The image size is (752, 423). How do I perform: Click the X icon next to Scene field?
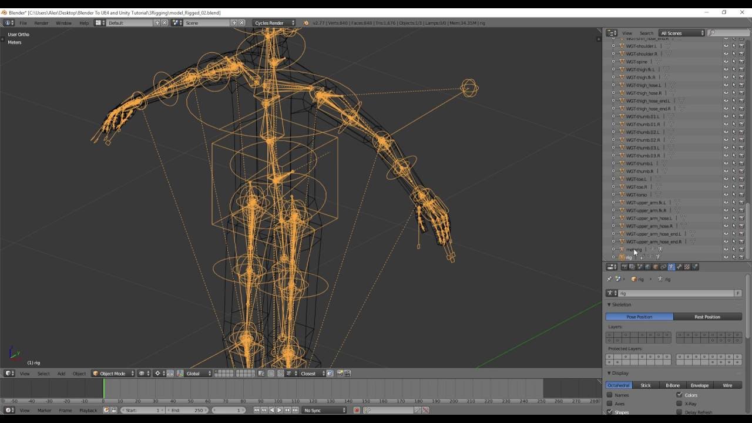click(x=241, y=23)
